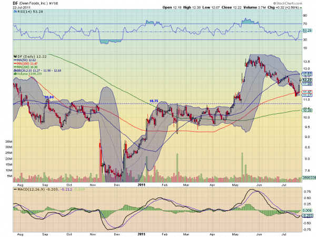Click Jul on the price chart date axis
This screenshot has width=316, height=237.
pos(284,185)
